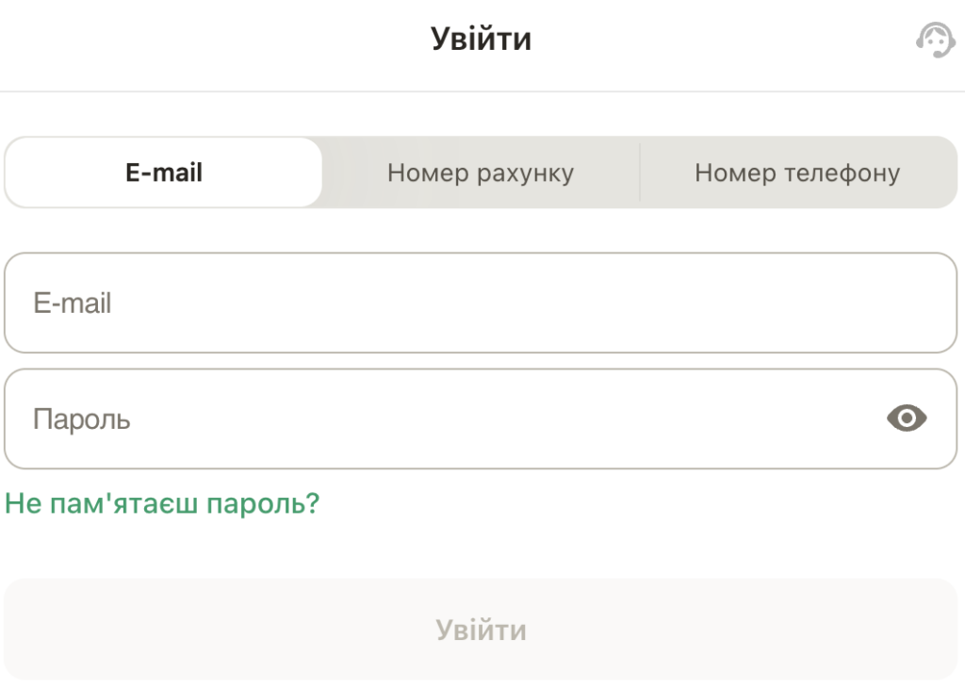
Task: Submit login with the Увійти button
Action: 481,629
